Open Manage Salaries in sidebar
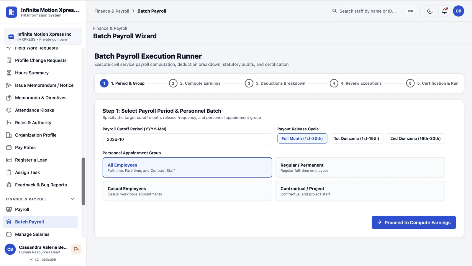Screen dimensions: 472x266 point(40,234)
